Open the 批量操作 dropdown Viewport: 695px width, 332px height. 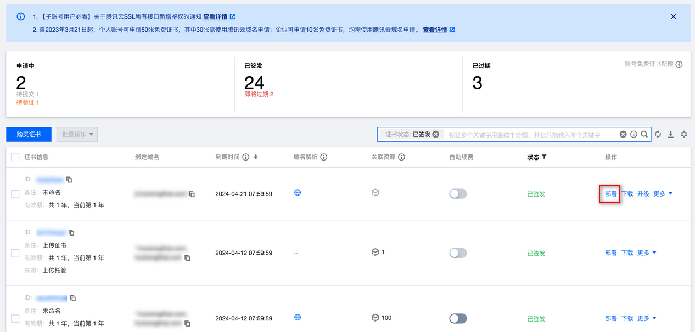[77, 134]
